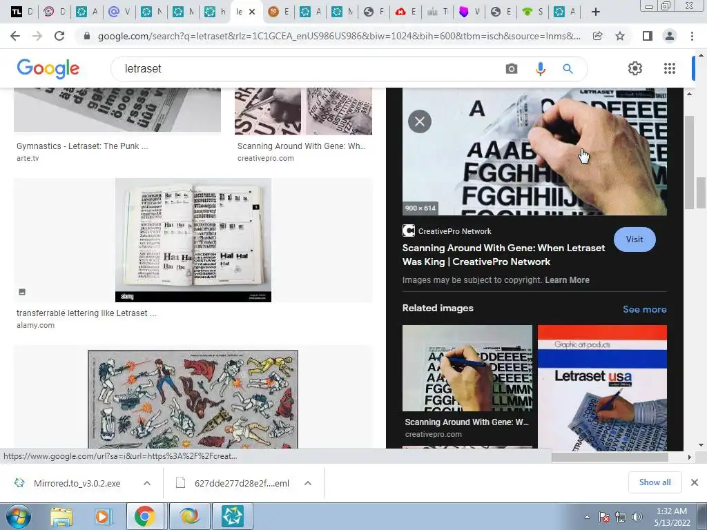Switch to the tab labeled h
This screenshot has height=530, width=707.
pos(215,12)
